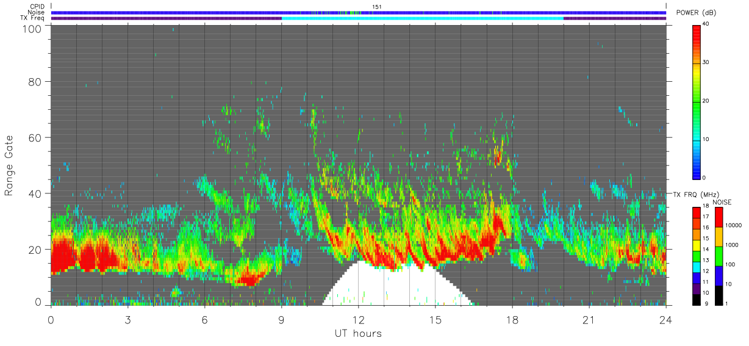Click the blue Noise strip above the plot
The height and width of the screenshot is (346, 749).
358,12
